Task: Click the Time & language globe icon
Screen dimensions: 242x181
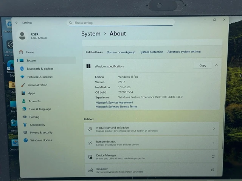Action: point(24,109)
